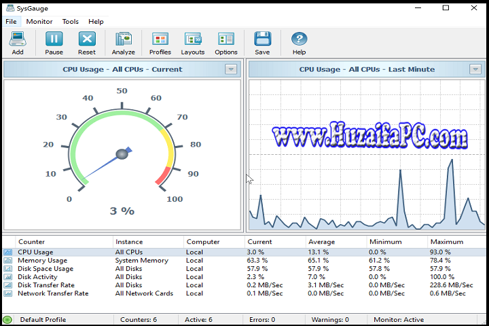Click the 63.3 % current memory value

257,261
